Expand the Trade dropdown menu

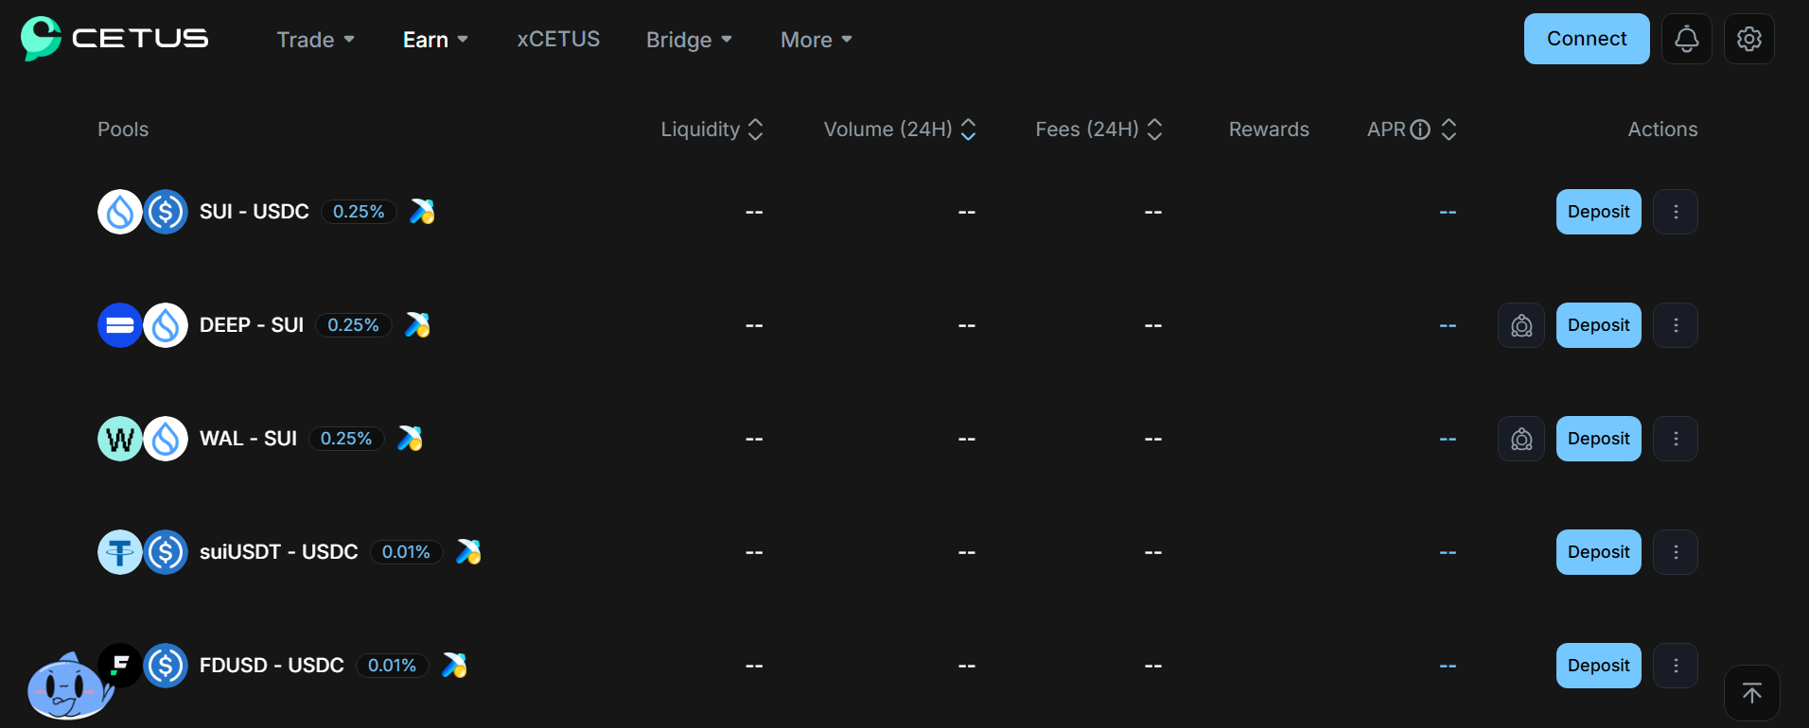click(x=315, y=40)
